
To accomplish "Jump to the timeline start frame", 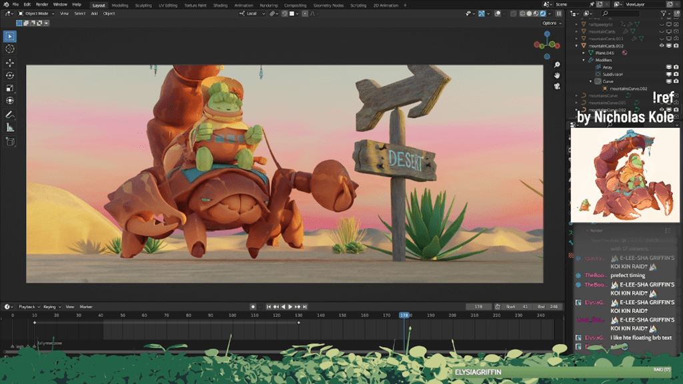I will click(269, 307).
